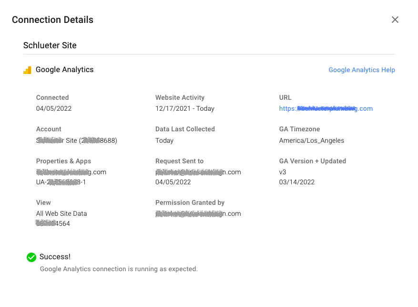
Task: Click the green Success checkmark icon
Action: tap(31, 257)
